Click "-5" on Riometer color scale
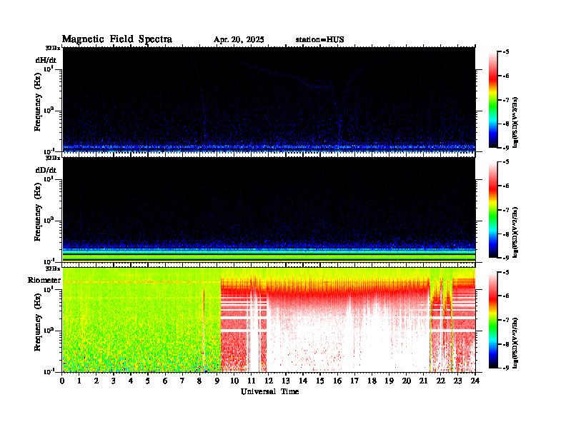This screenshot has height=437, width=566. (506, 272)
